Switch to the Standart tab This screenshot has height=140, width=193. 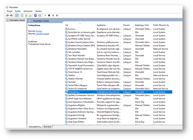coord(47,127)
